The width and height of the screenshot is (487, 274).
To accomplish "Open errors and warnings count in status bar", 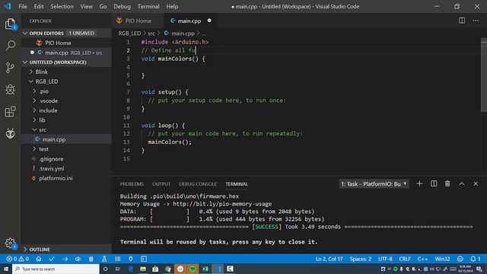I will pyautogui.click(x=18, y=259).
